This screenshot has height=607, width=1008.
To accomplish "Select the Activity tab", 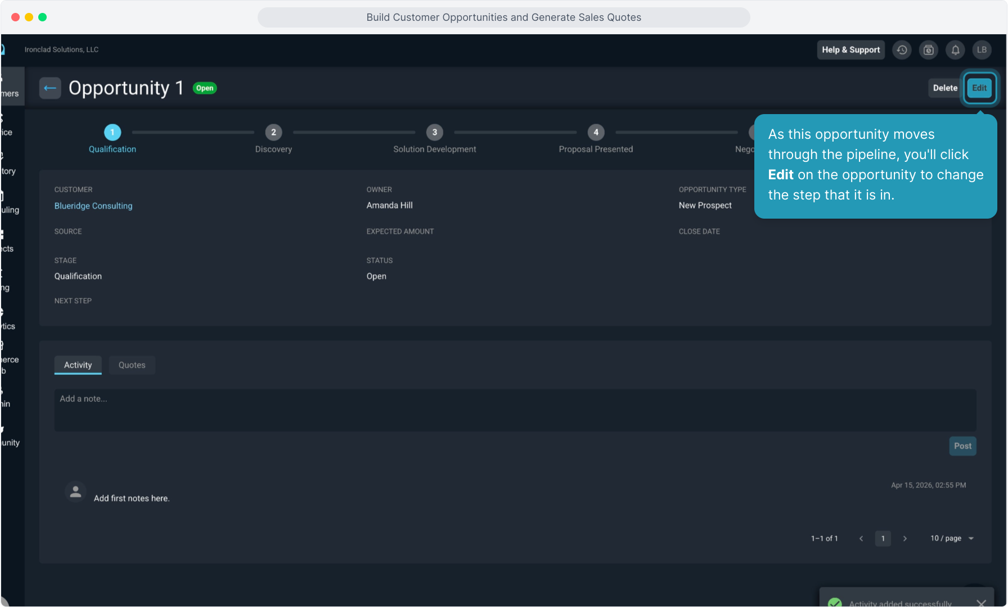I will coord(78,365).
